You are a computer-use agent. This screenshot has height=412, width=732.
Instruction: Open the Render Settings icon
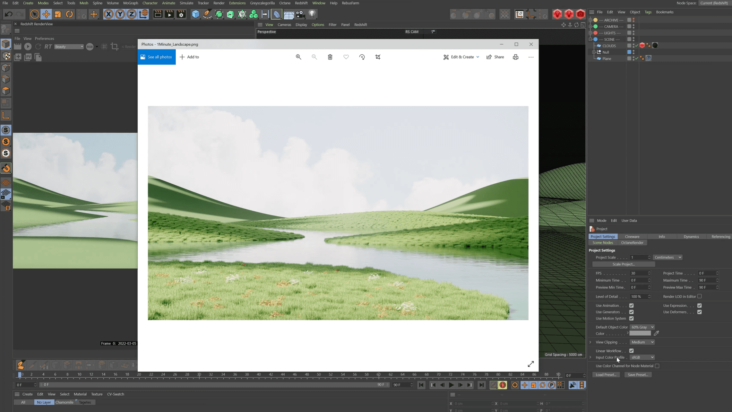(x=181, y=14)
